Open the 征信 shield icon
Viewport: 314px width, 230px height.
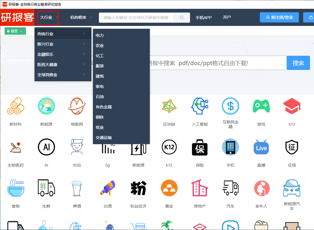point(292,147)
